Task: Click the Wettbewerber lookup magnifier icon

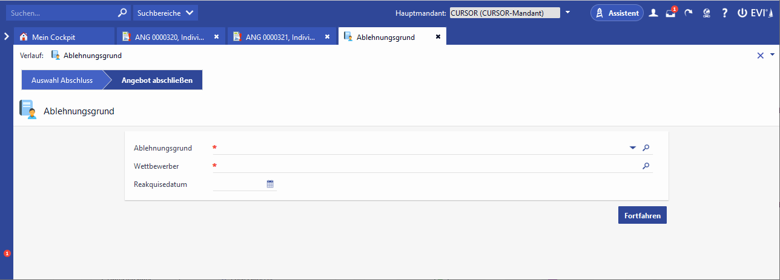Action: point(646,166)
